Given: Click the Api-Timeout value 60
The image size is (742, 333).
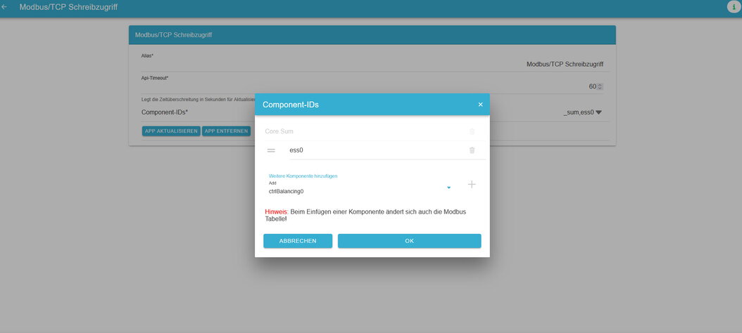Looking at the screenshot, I should (593, 87).
